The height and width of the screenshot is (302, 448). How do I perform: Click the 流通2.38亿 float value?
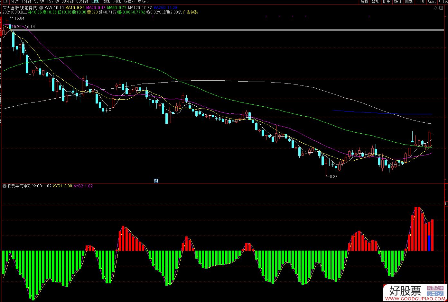[x=172, y=12]
